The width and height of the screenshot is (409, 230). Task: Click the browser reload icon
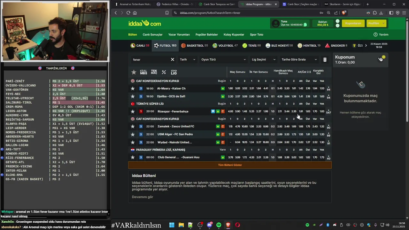[x=128, y=13]
